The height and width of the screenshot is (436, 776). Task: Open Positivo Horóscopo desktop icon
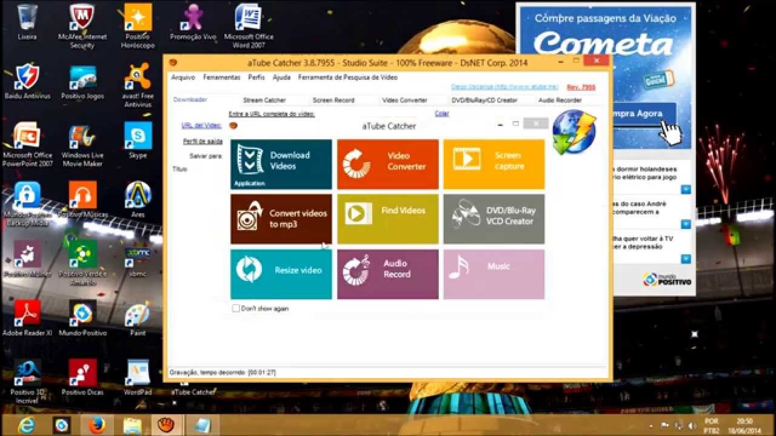pyautogui.click(x=138, y=25)
